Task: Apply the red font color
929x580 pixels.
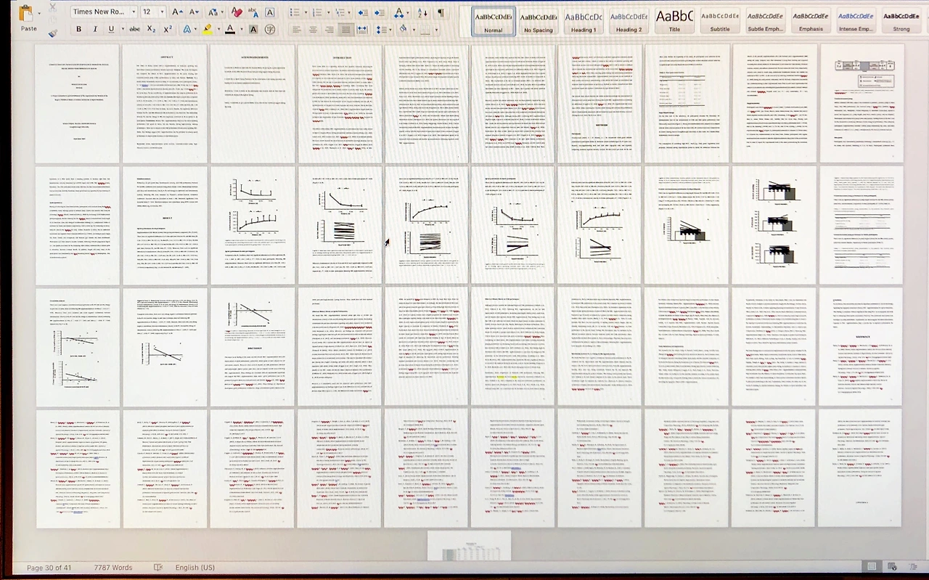Action: click(229, 29)
